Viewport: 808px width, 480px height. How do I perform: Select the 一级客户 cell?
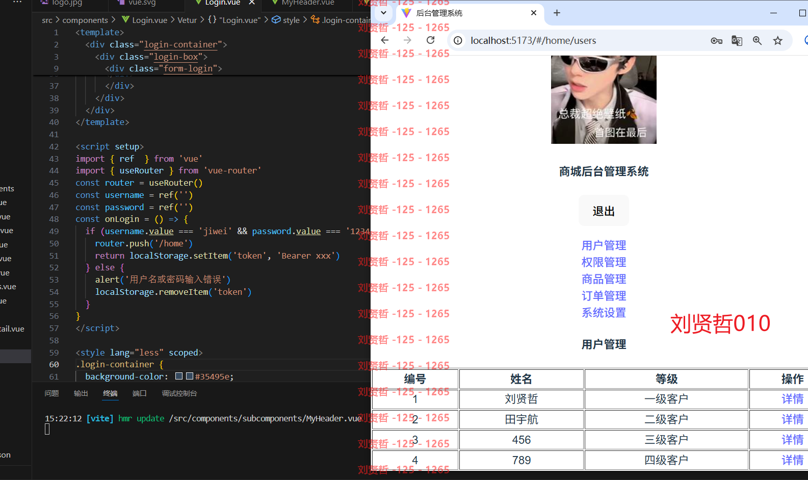tap(666, 399)
